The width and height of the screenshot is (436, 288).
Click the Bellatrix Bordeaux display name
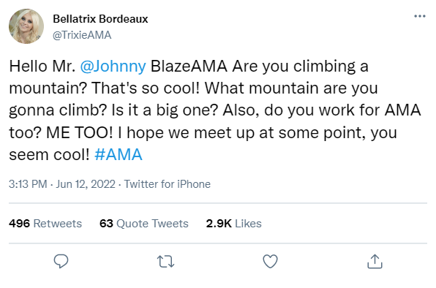(100, 19)
